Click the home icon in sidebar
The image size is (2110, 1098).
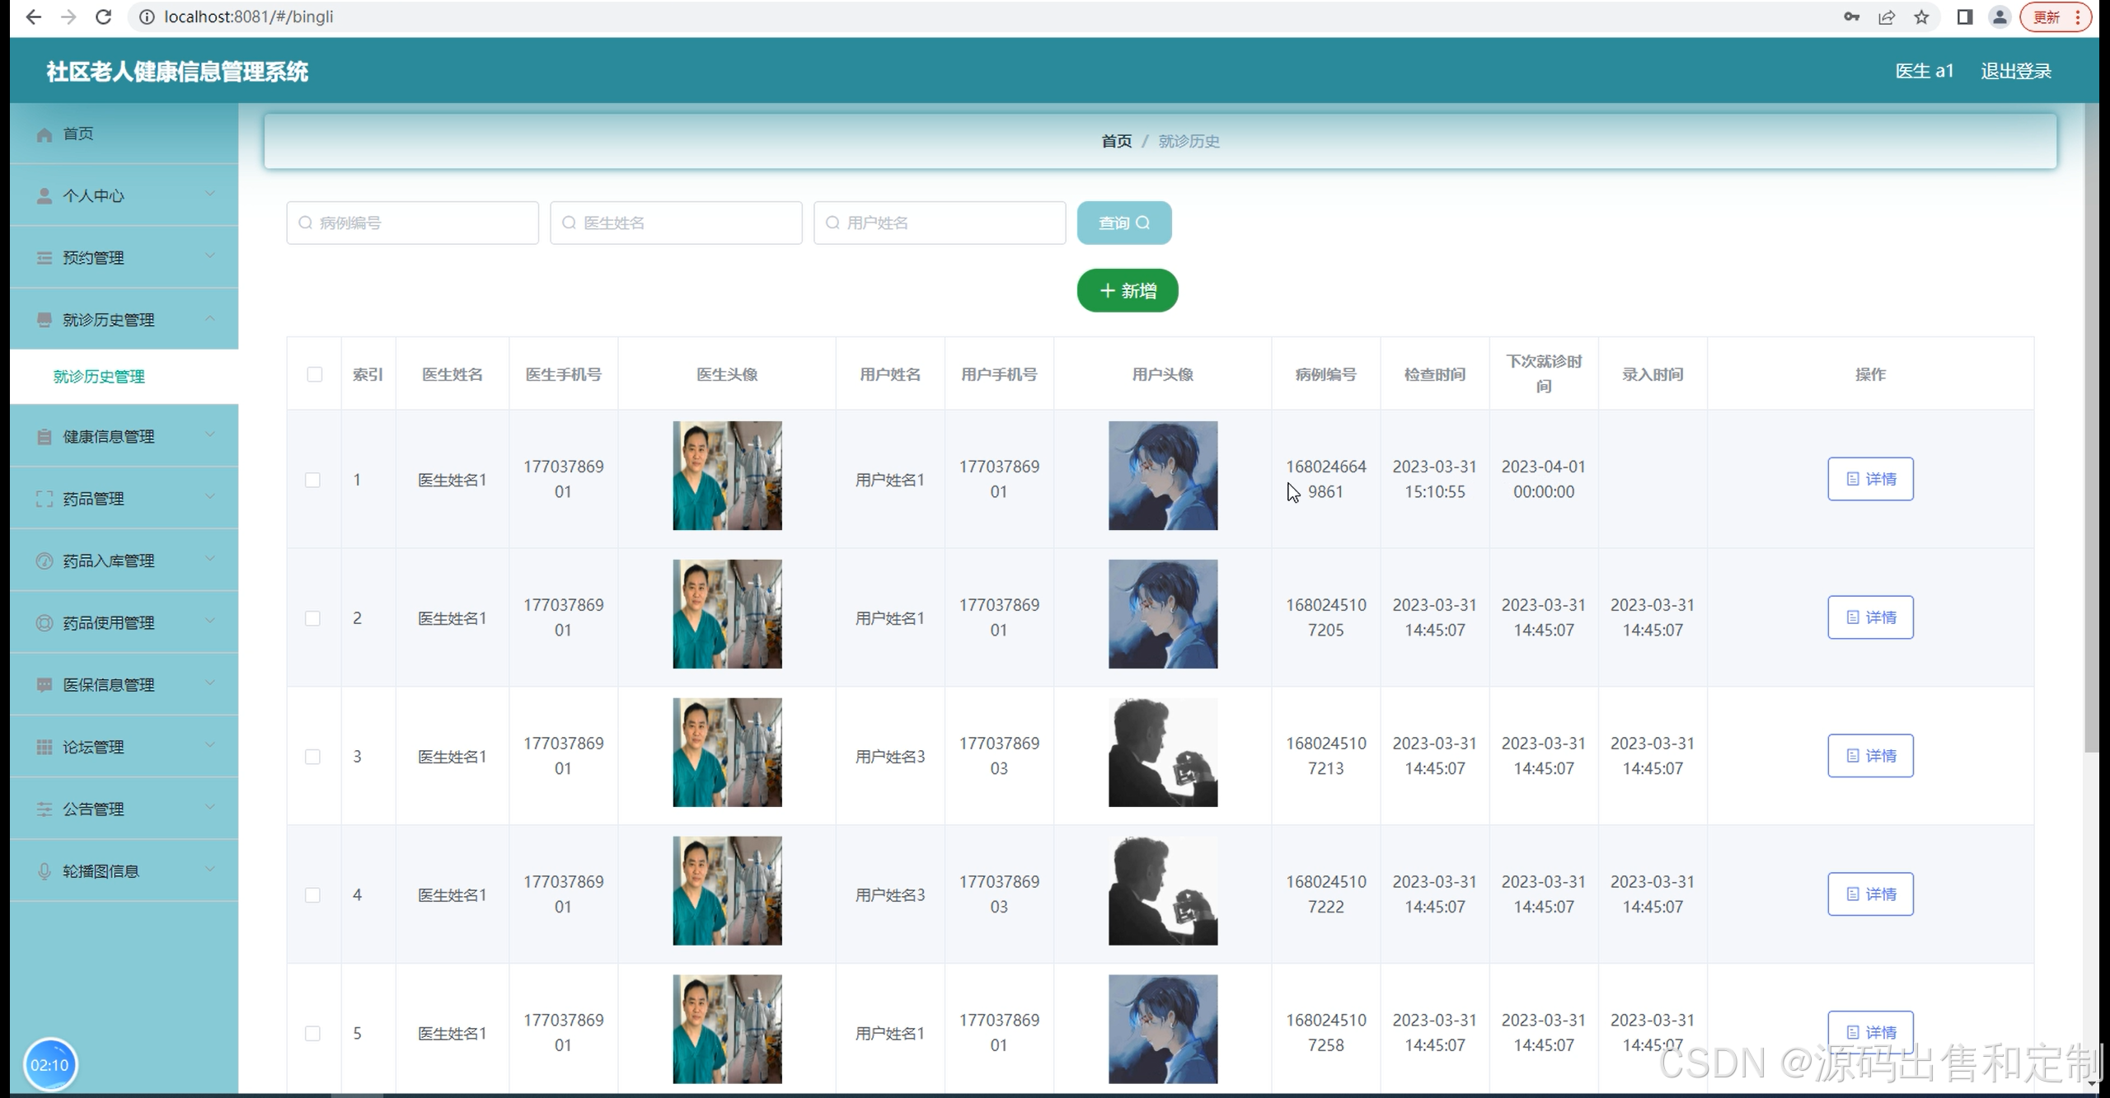[x=45, y=134]
